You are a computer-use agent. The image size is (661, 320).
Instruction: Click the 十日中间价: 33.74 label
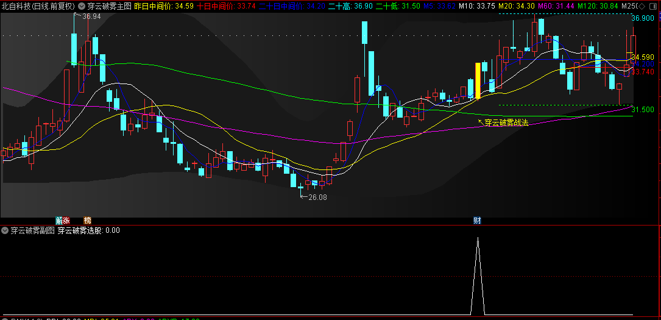(x=227, y=6)
